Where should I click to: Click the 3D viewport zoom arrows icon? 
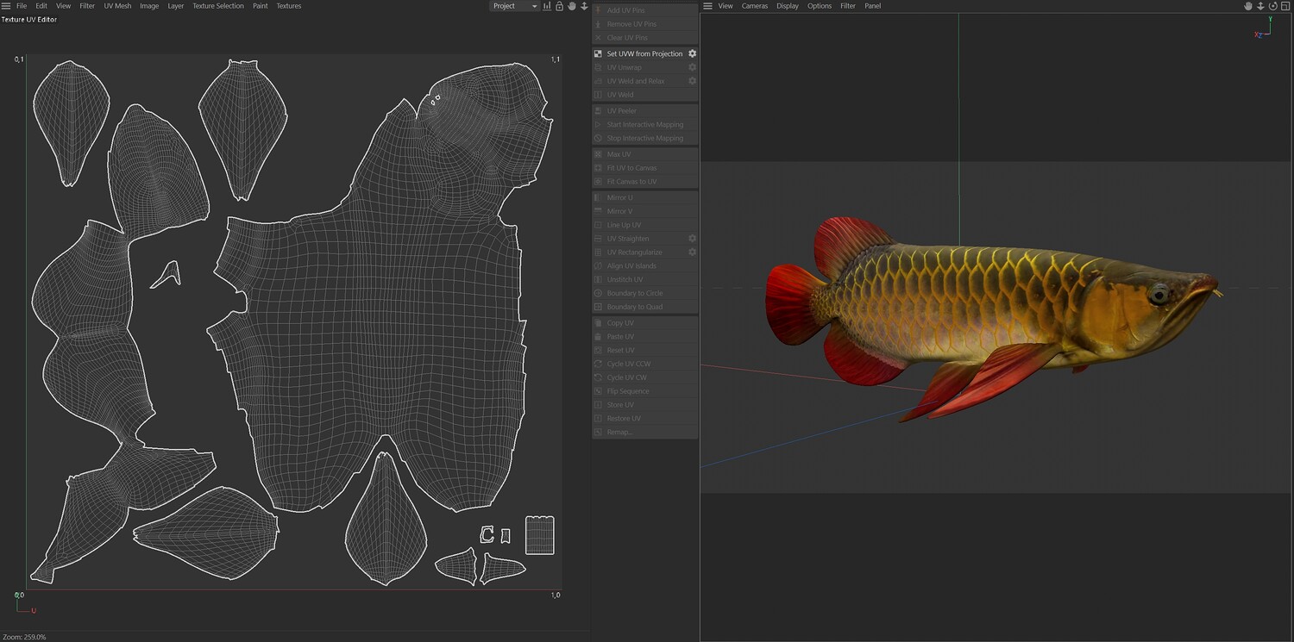coord(1260,6)
